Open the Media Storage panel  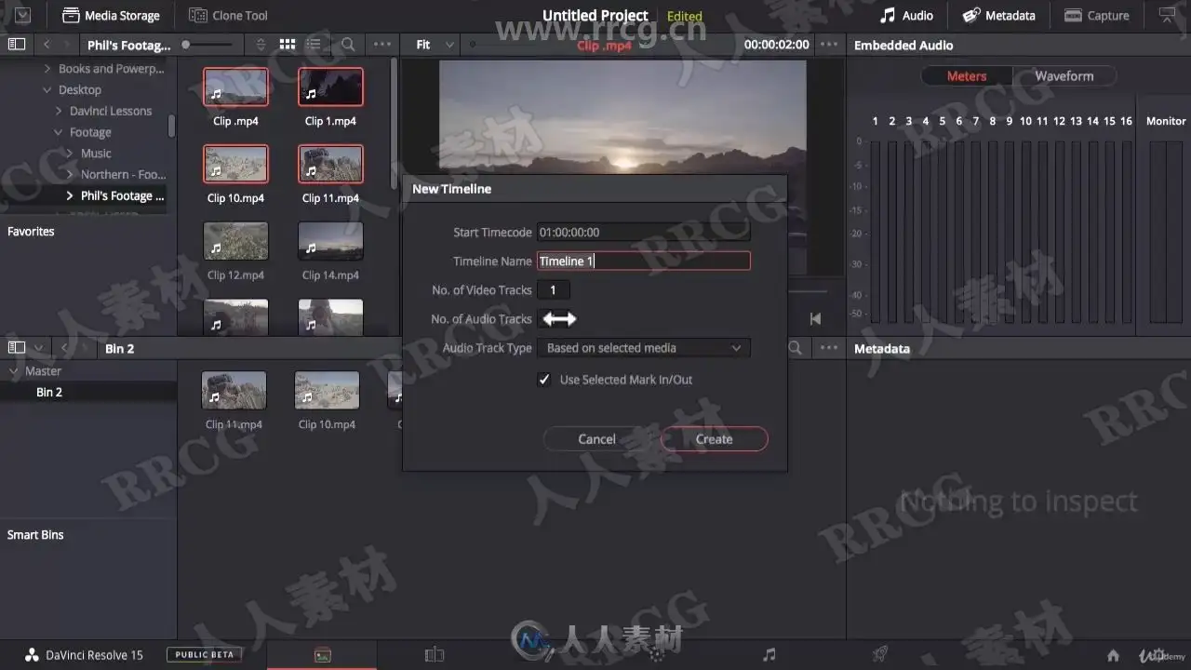click(111, 16)
